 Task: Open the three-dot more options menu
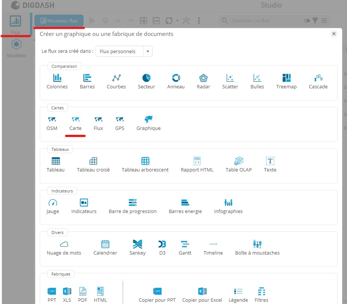tap(199, 21)
